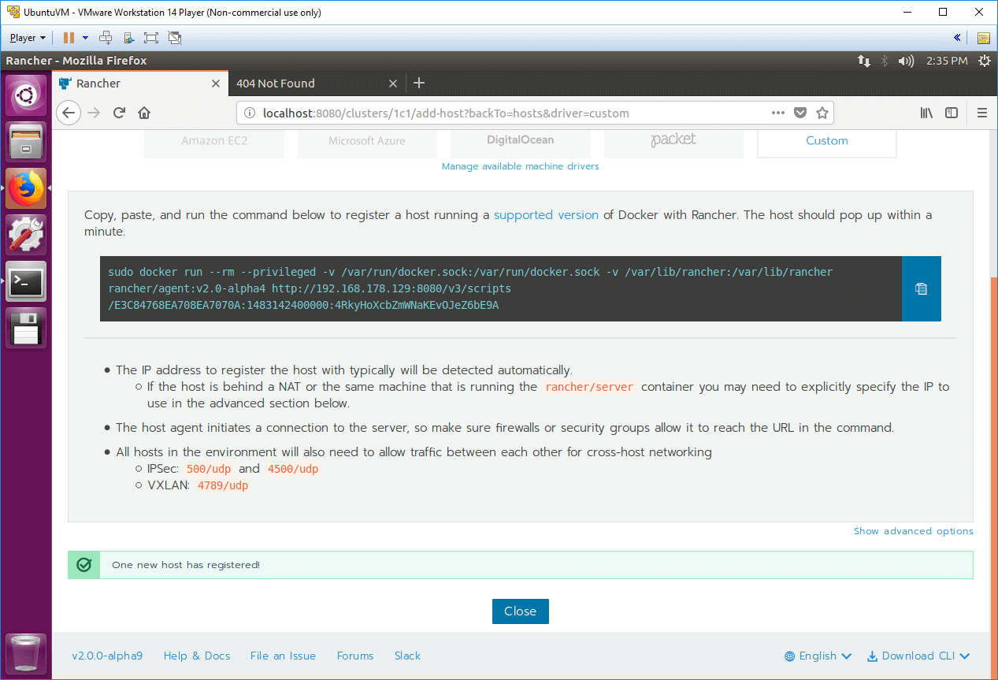998x680 pixels.
Task: Open the Firefox Library icon
Action: point(926,113)
